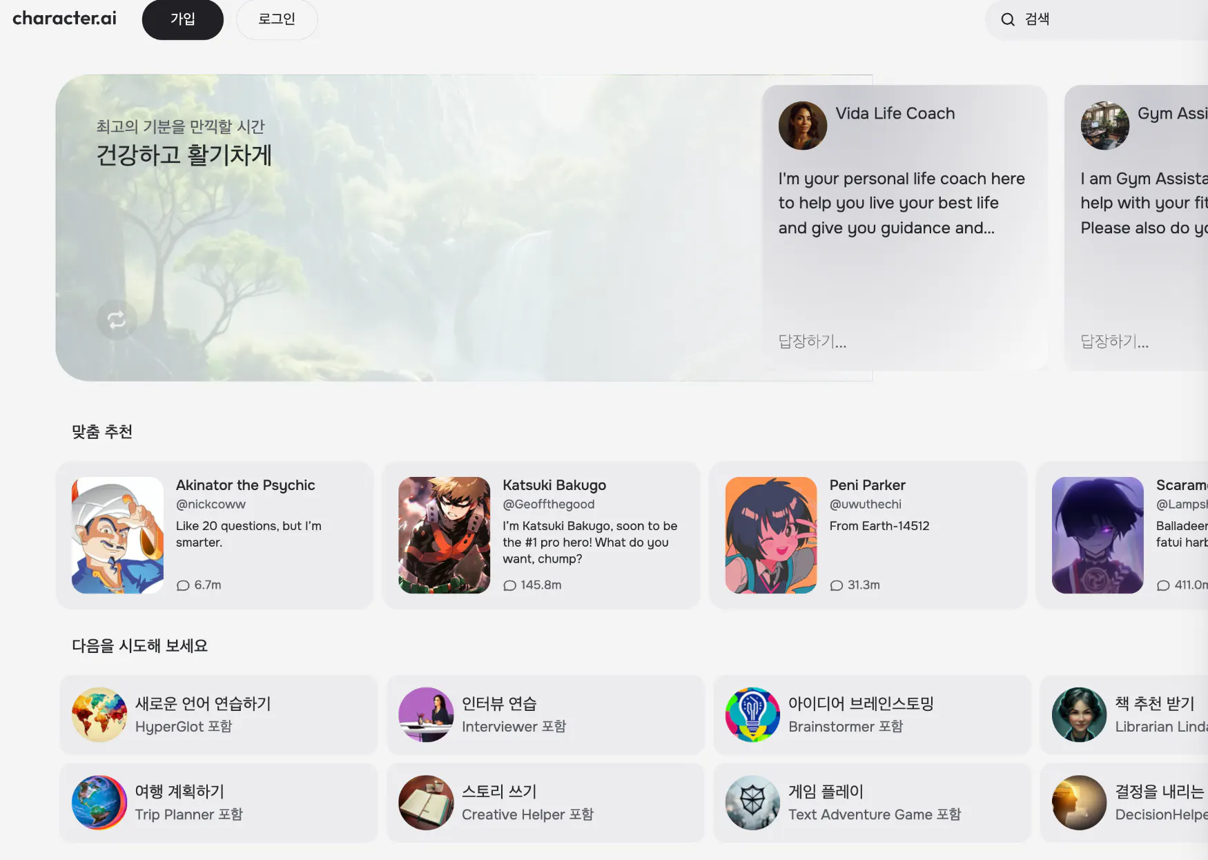
Task: Click the 로그인 login button
Action: (276, 20)
